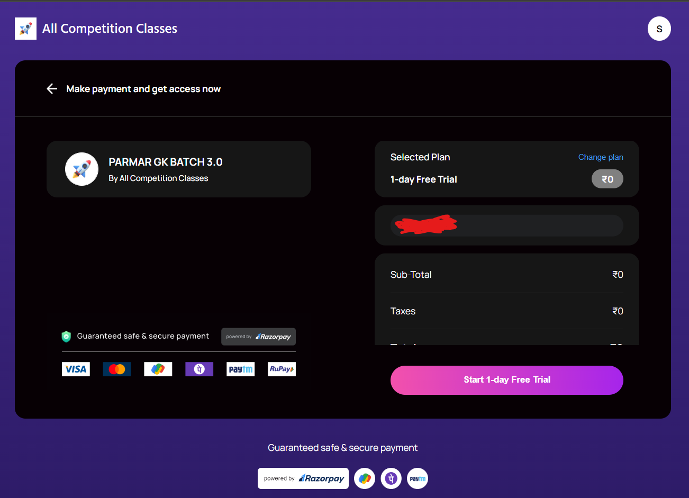
Task: Click the green secure payment shield icon
Action: click(x=66, y=336)
